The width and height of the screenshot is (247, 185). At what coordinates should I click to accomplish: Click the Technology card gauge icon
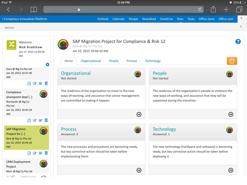[230, 130]
